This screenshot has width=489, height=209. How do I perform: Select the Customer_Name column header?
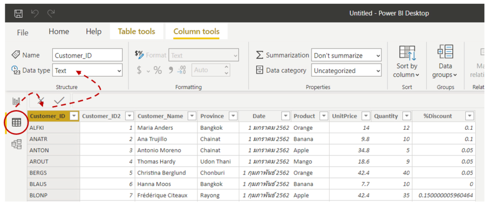point(160,116)
